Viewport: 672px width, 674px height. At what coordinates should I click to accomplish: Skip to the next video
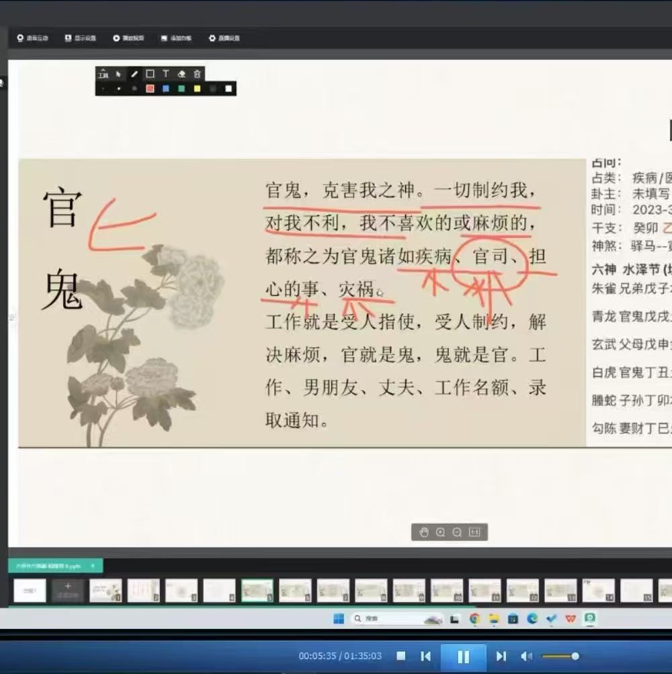click(x=501, y=656)
